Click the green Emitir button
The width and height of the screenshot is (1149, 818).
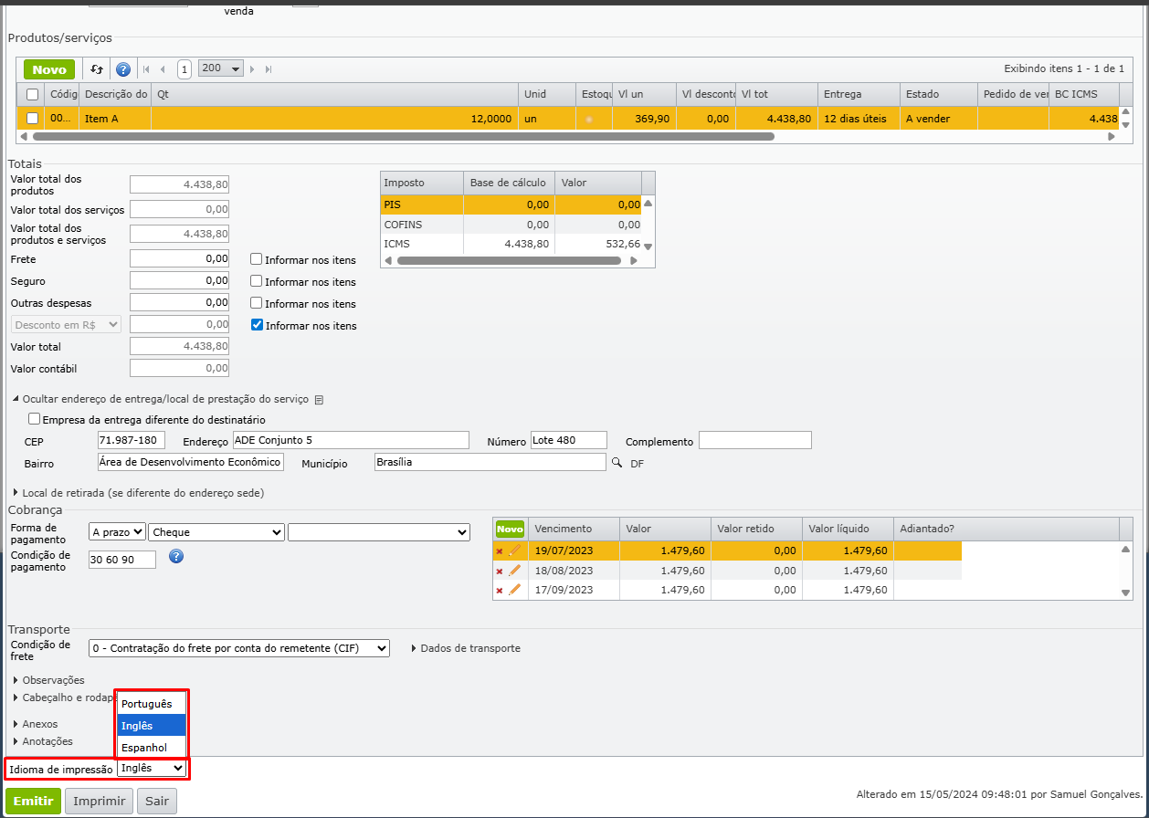[33, 801]
